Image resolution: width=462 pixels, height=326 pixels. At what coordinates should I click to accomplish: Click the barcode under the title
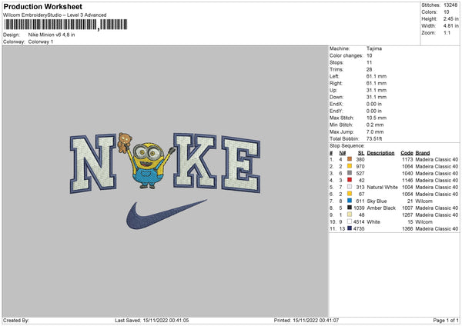pyautogui.click(x=65, y=25)
